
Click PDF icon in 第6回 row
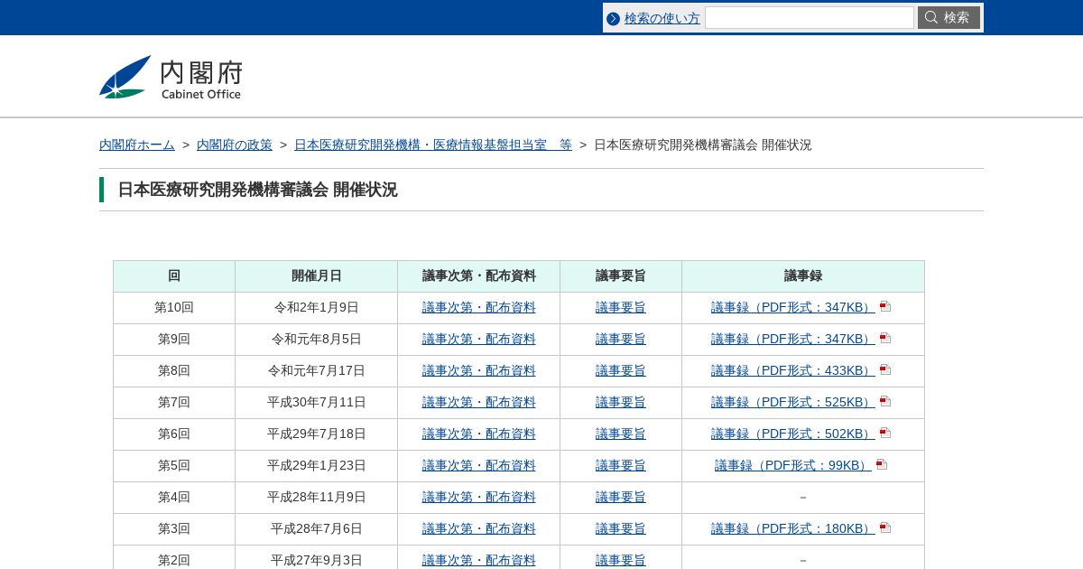click(x=885, y=434)
